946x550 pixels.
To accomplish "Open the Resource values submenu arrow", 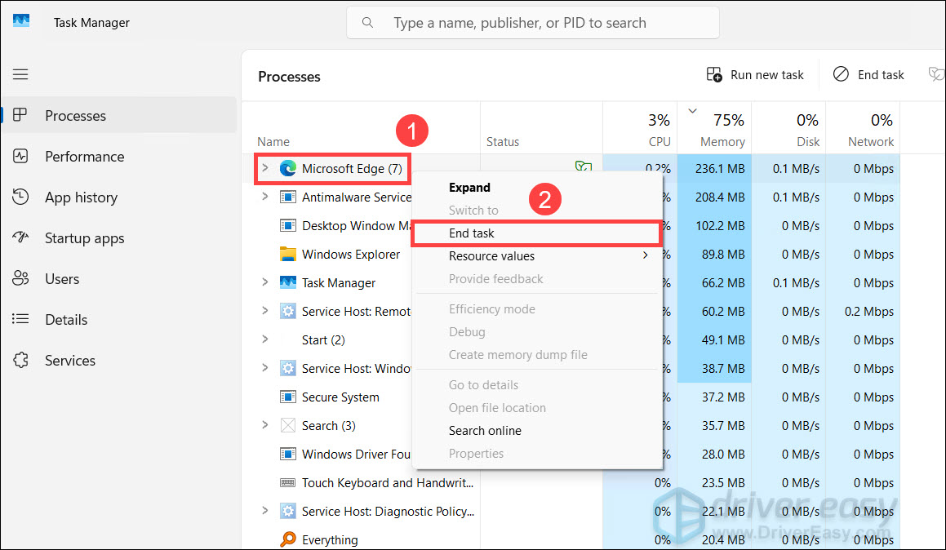I will pos(646,255).
